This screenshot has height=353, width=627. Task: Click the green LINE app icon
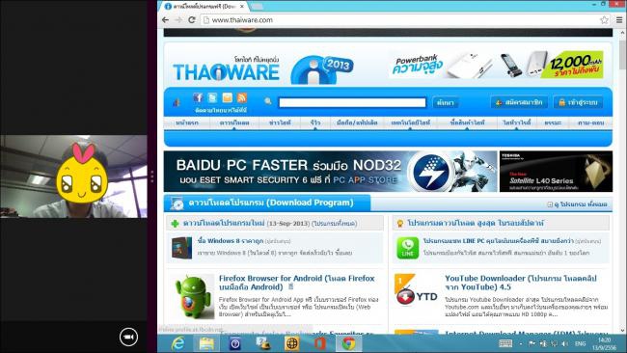tap(407, 248)
